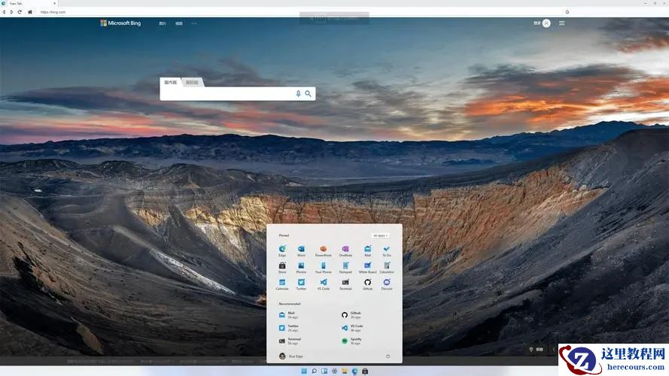Screen dimensions: 669x376
Task: Select the first Bing search tab
Action: (x=171, y=82)
